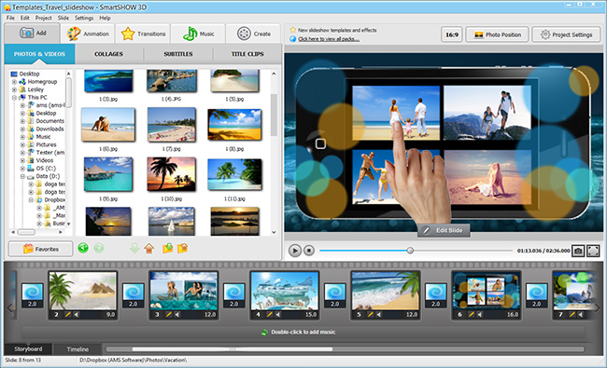Click the sound icon on slide 6
The height and width of the screenshot is (368, 607).
[x=480, y=314]
